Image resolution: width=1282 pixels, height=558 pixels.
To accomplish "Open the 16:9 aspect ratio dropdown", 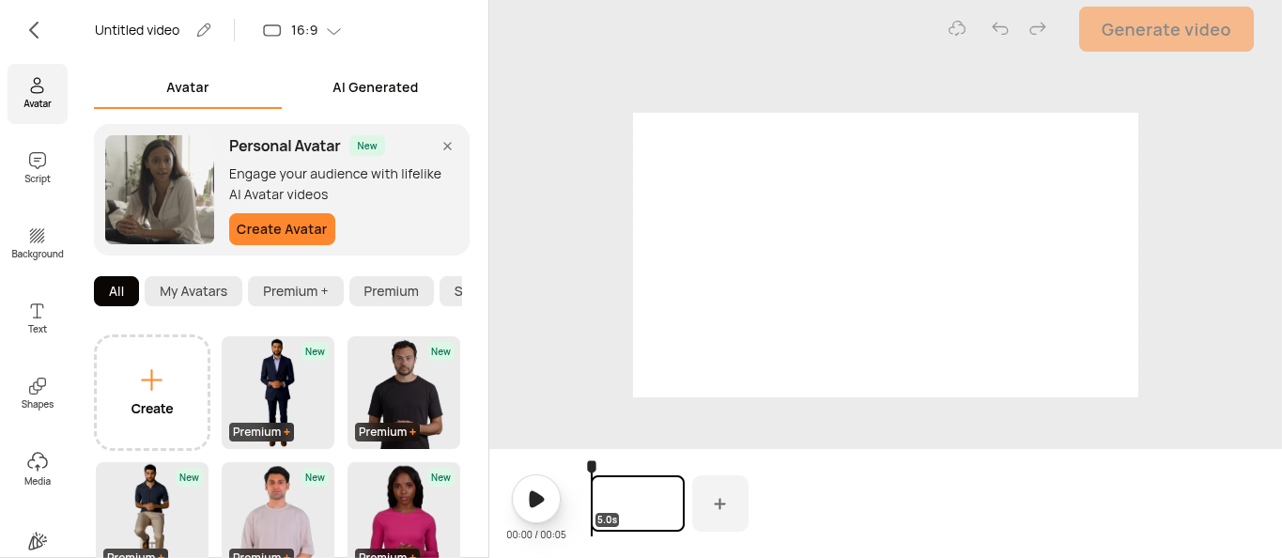I will point(301,30).
